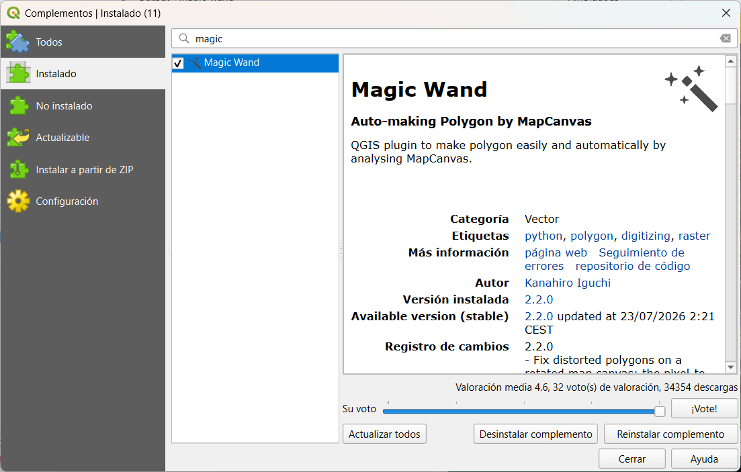Click the ZIP puzzle piece icon
The height and width of the screenshot is (472, 741).
(18, 170)
